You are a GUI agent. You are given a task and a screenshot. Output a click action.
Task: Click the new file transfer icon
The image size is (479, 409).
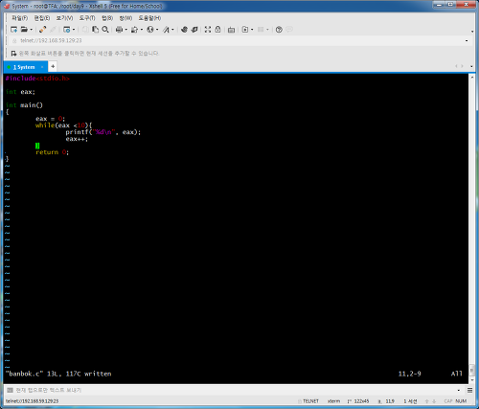[x=245, y=30]
